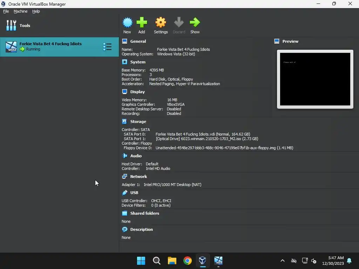Click the Base Memory value 4395 MB
The image size is (359, 269).
(157, 70)
